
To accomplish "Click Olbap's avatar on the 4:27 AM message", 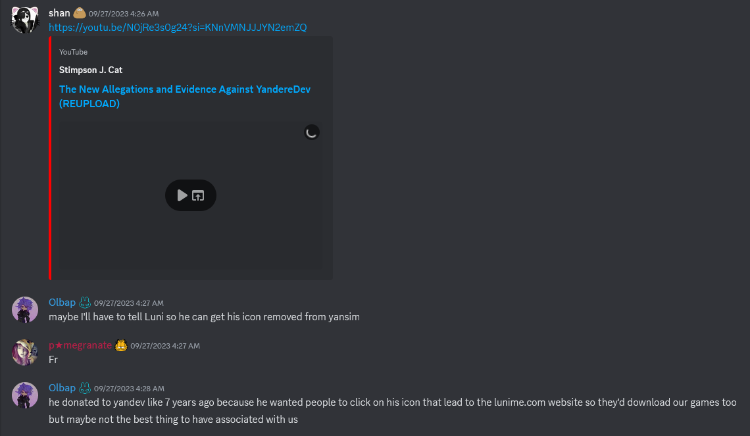I will click(x=25, y=309).
